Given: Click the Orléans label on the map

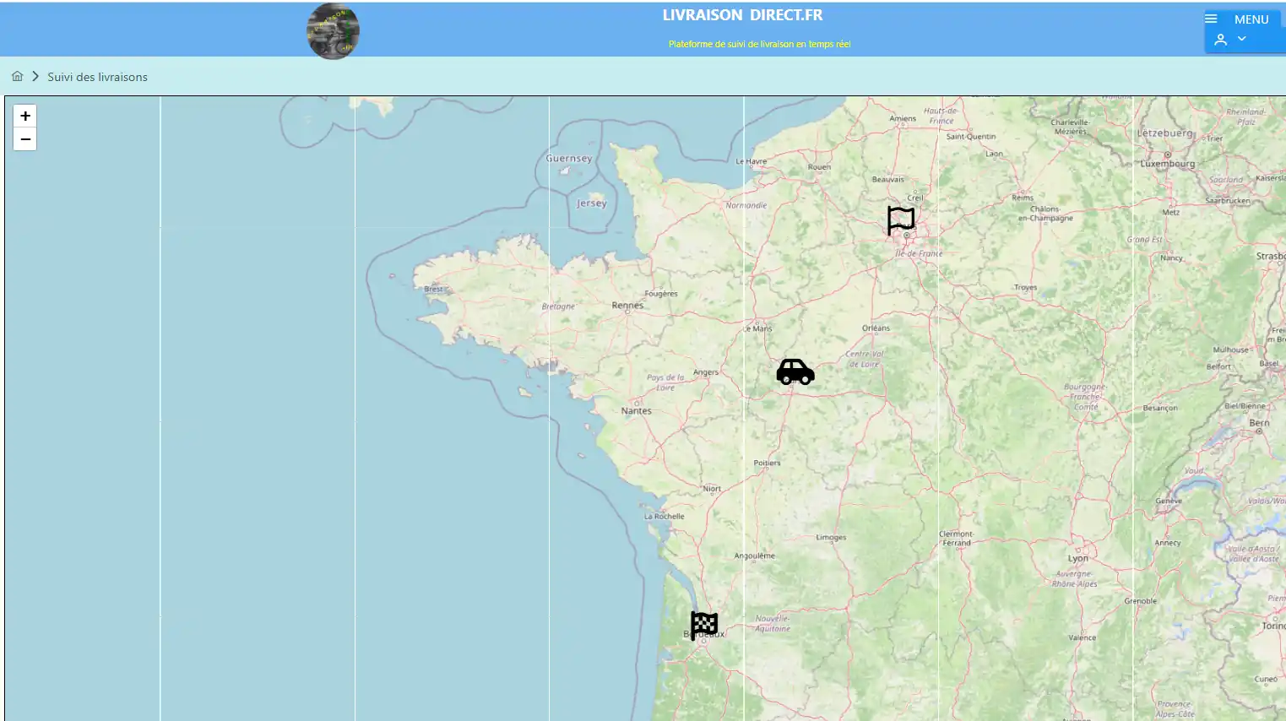Looking at the screenshot, I should tap(876, 328).
